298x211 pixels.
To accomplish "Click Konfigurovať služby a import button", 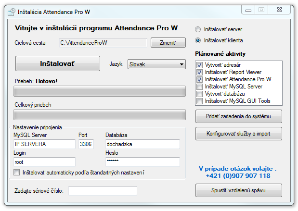I will [239, 134].
